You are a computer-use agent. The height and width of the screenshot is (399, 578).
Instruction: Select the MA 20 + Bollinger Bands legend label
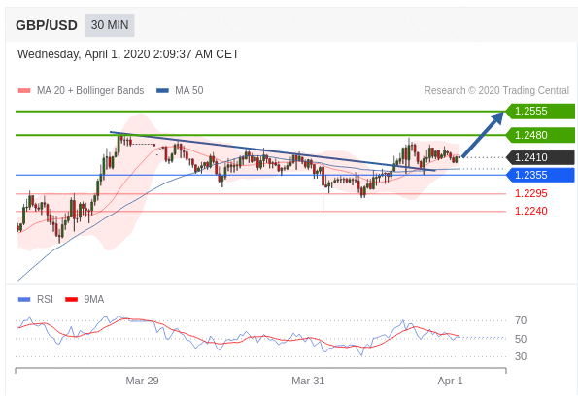pyautogui.click(x=90, y=90)
